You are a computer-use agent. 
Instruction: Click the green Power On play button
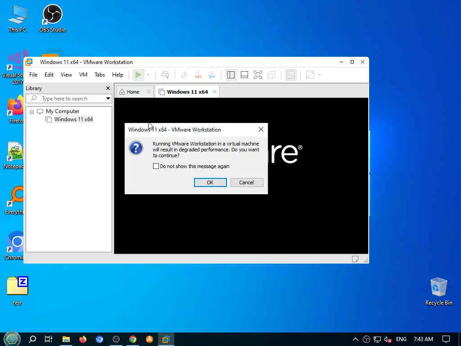138,75
